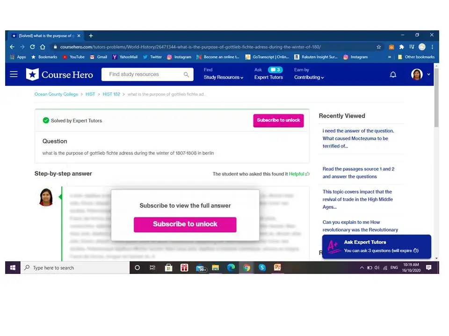Image resolution: width=449 pixels, height=336 pixels.
Task: Click the address bar URL
Action: click(x=190, y=47)
